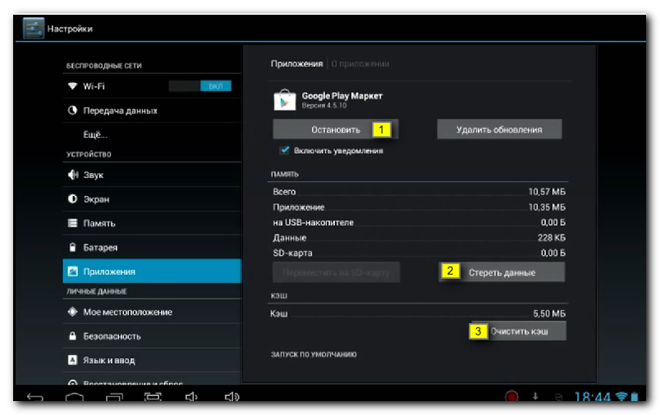Tap the 18:44 clock in status area
The width and height of the screenshot is (660, 415).
[592, 397]
